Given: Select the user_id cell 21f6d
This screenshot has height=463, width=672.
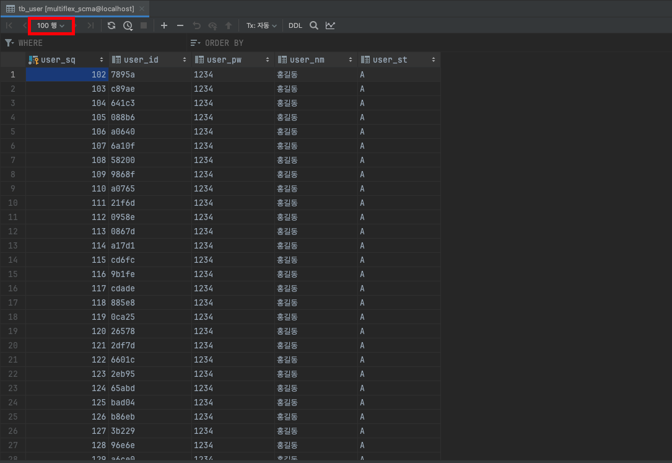Looking at the screenshot, I should (150, 203).
